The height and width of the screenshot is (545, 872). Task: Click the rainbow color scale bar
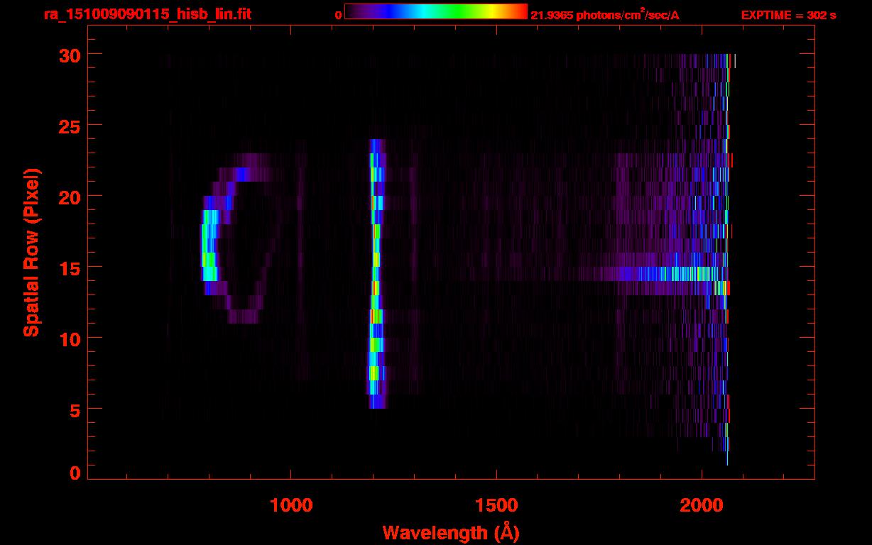[436, 11]
